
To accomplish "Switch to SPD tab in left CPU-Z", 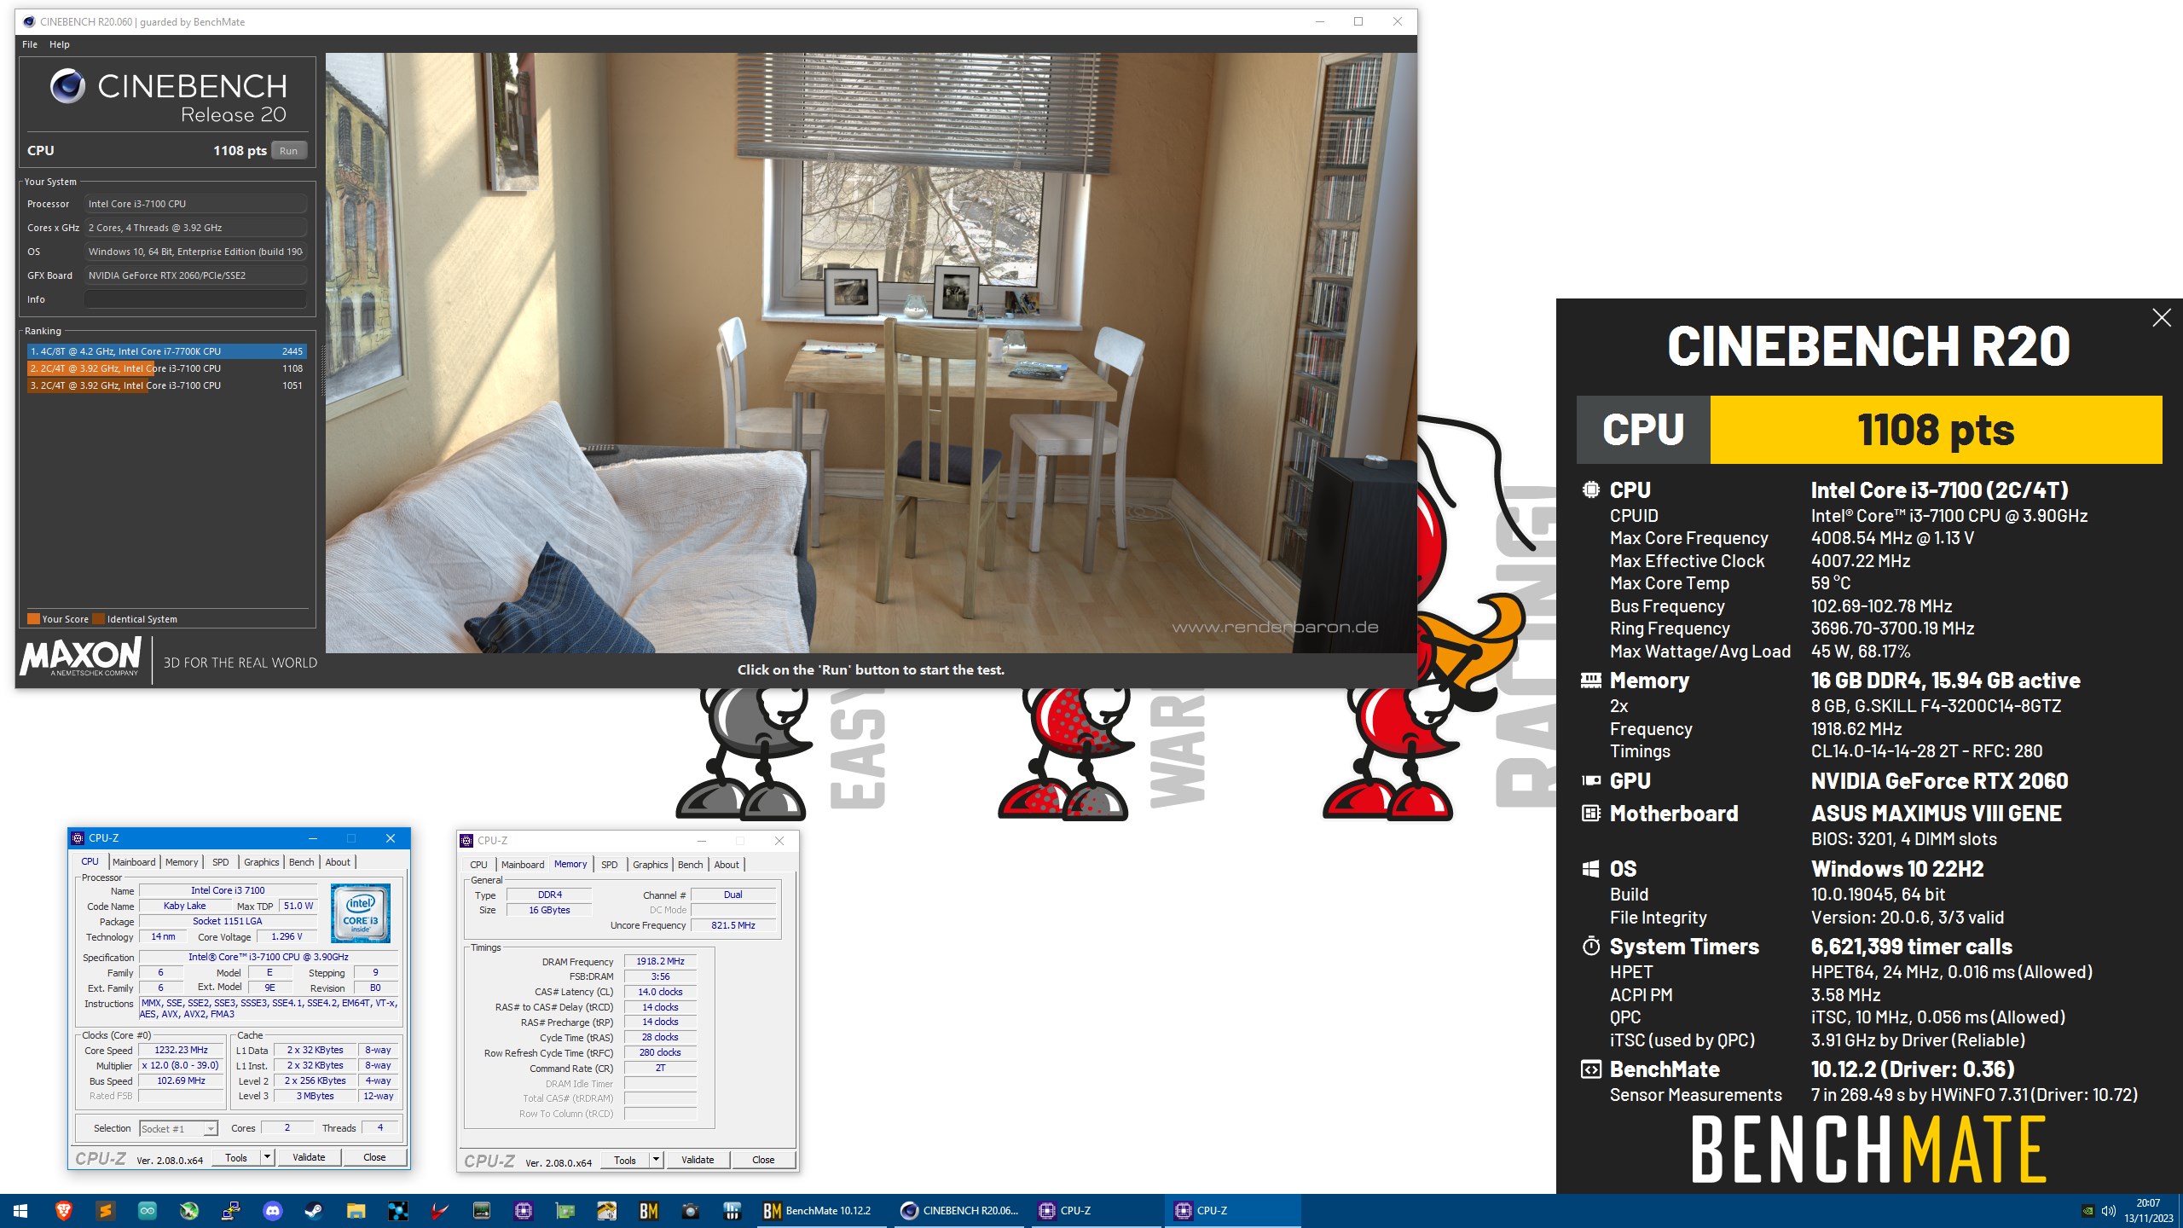I will [x=220, y=862].
